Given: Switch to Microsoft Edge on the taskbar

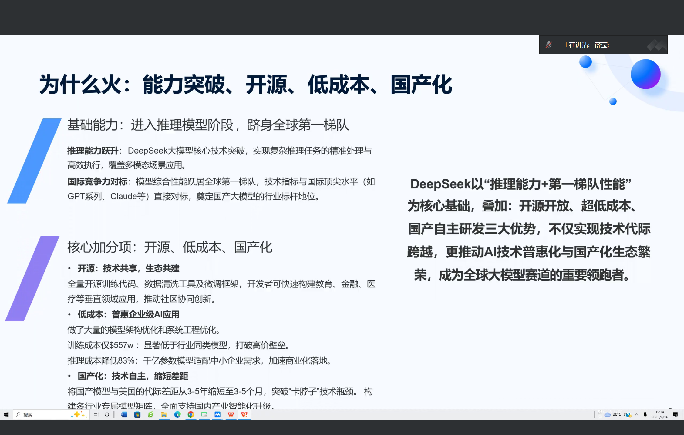Looking at the screenshot, I should click(x=177, y=414).
